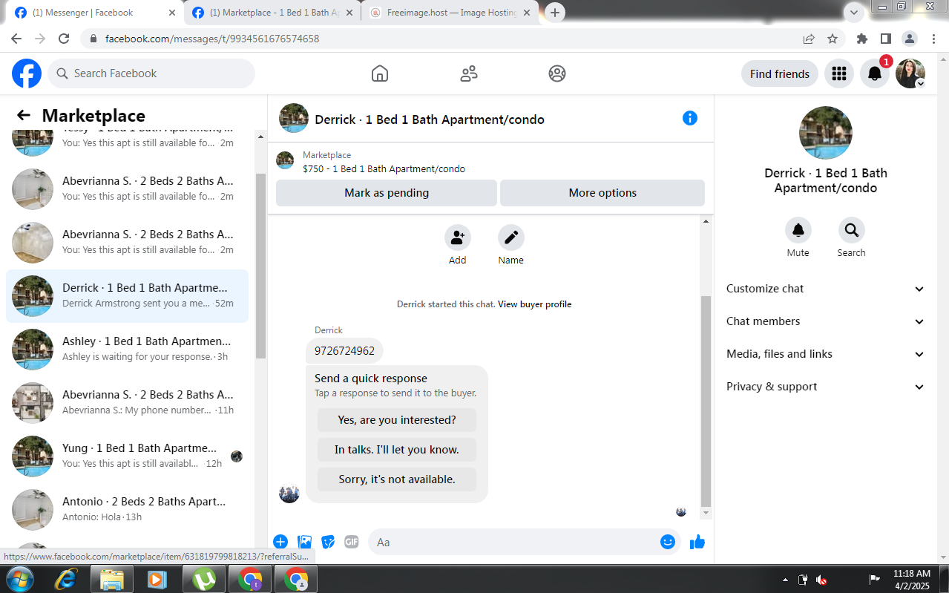Launch Internet Explorer from taskbar
Viewport: 949px width, 593px height.
click(x=66, y=579)
